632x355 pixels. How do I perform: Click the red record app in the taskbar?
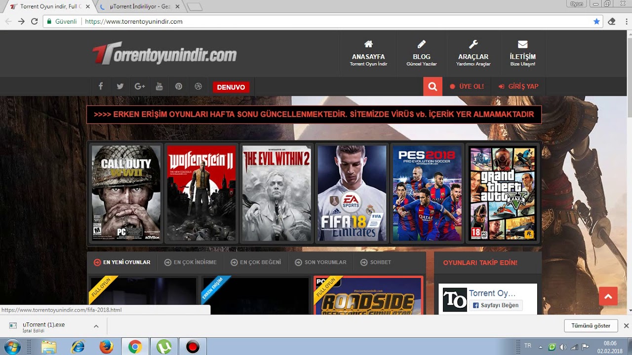193,347
